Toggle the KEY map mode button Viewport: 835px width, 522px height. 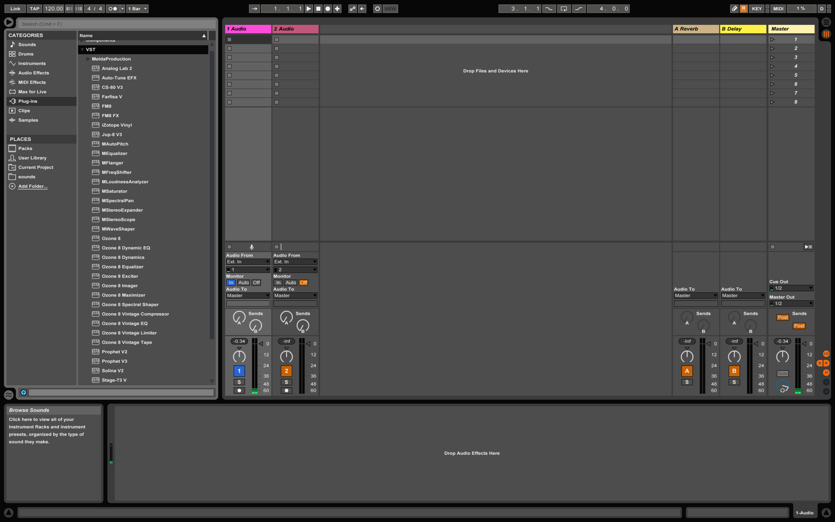point(757,9)
